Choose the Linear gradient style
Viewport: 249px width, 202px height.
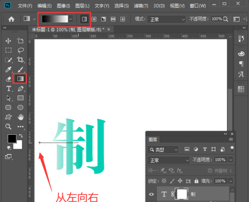[x=84, y=19]
